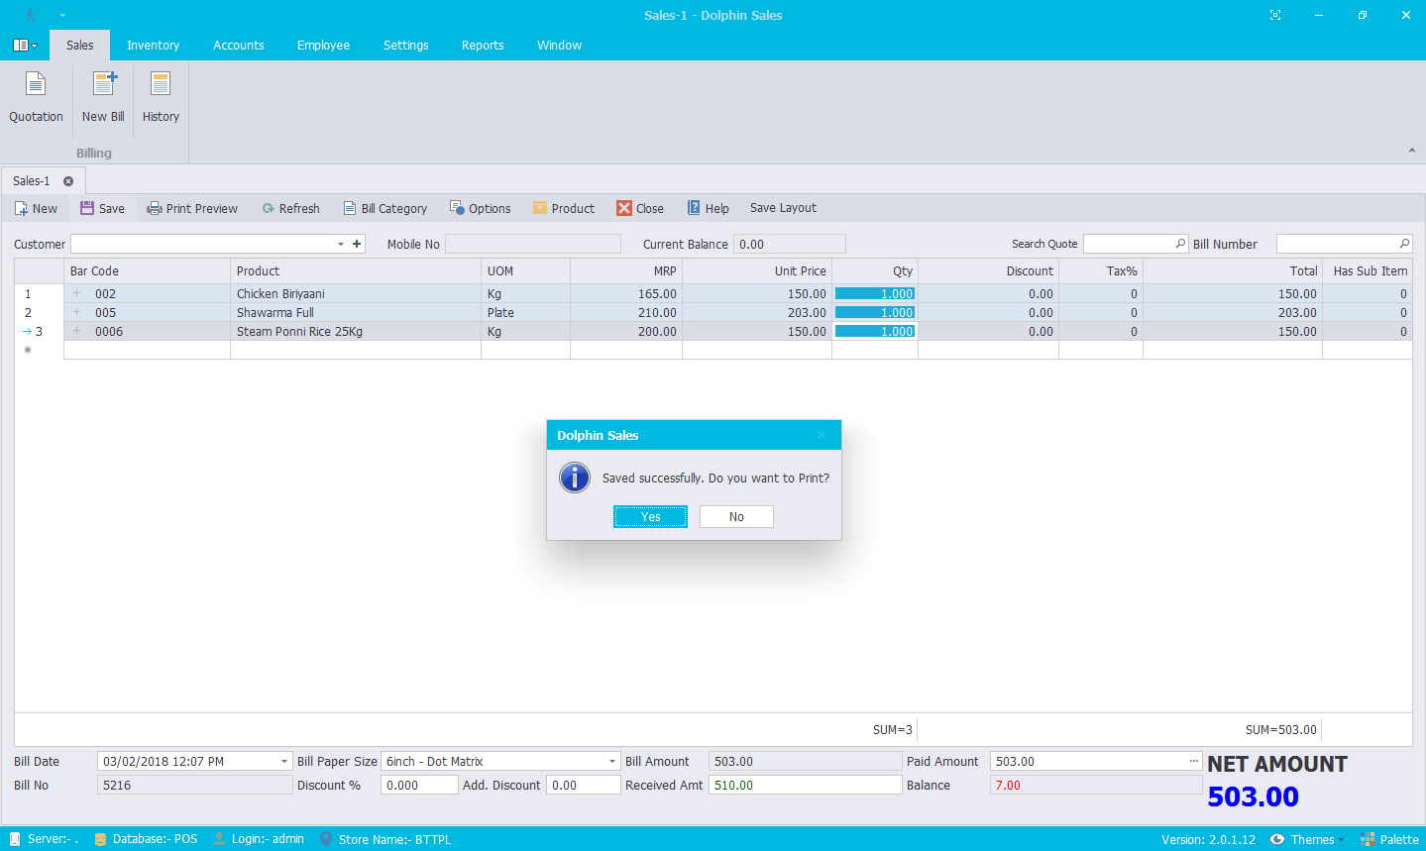Open Paid Amount ellipsis button
The width and height of the screenshot is (1426, 851).
coord(1194,761)
